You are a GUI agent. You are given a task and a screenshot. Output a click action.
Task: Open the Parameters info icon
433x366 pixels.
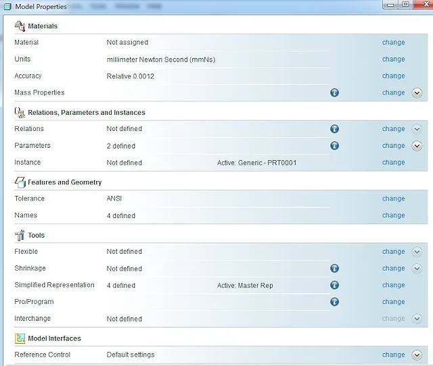click(334, 146)
